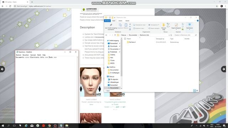
Task: Open Help menu in Kladblok
Action: click(44, 55)
